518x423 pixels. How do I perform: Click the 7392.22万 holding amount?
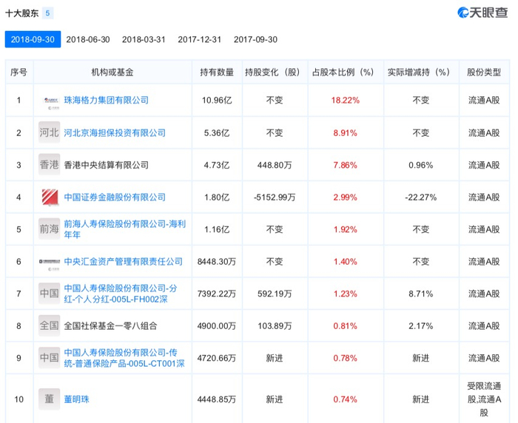tap(217, 294)
